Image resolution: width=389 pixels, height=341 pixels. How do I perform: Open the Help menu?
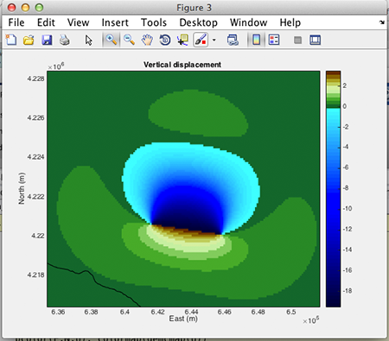290,22
